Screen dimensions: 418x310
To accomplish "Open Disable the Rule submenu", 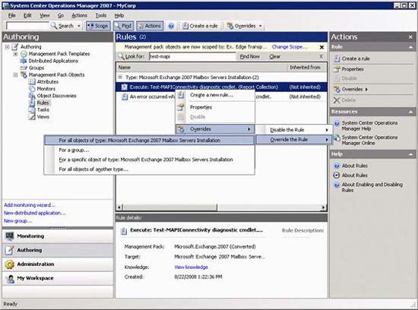I will point(294,130).
